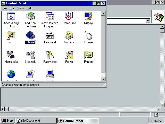Select the System computer icon

pos(50,74)
